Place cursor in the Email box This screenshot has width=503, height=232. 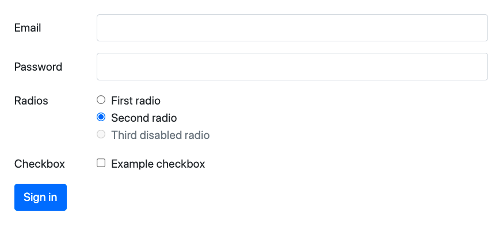292,28
